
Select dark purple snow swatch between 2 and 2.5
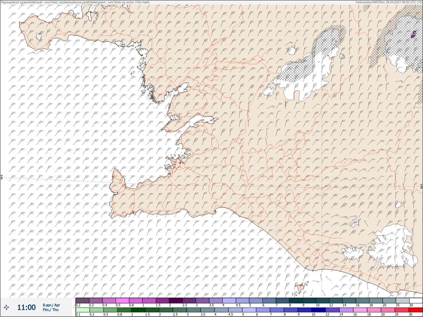(176, 300)
